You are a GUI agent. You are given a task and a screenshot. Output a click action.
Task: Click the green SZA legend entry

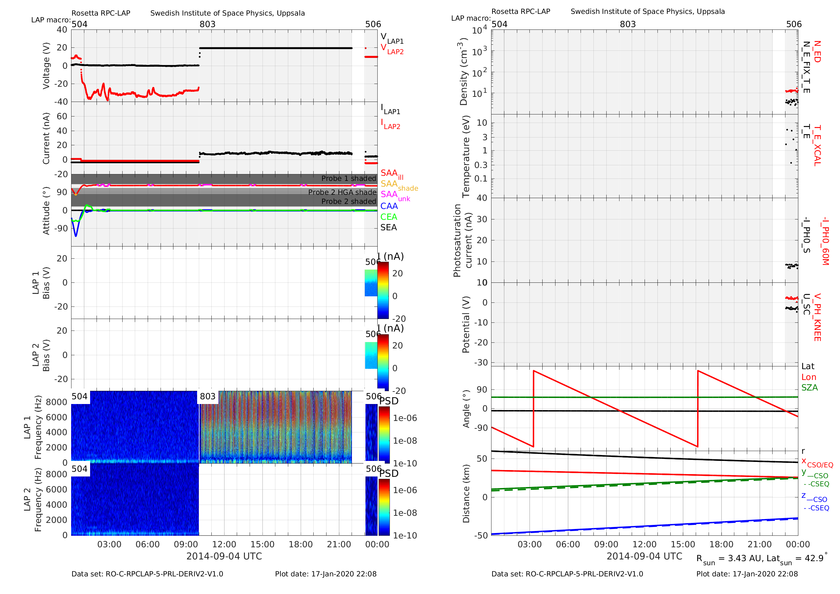[810, 388]
